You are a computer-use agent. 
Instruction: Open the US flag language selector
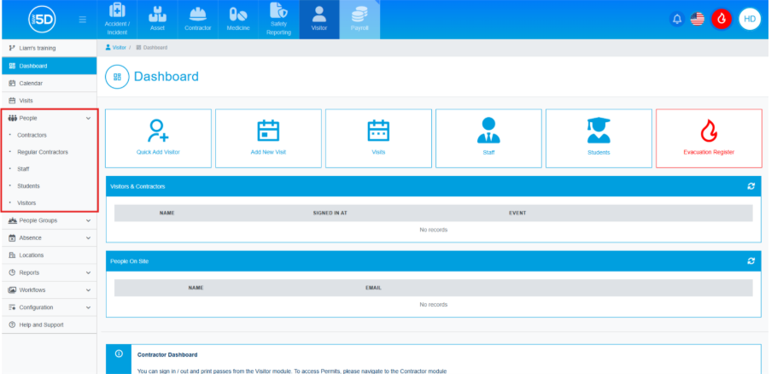pos(698,19)
